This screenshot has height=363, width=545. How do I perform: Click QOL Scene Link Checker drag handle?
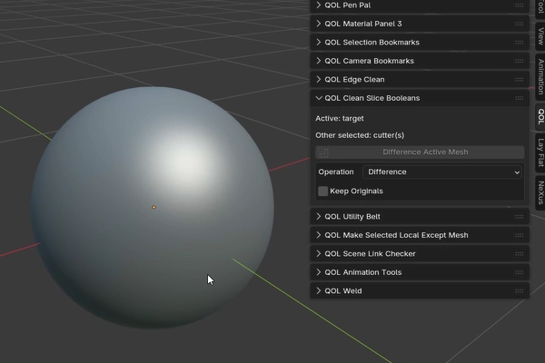519,253
